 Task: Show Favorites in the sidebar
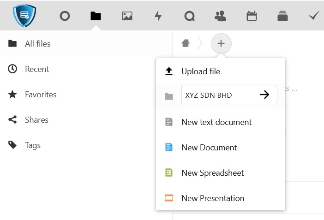[x=41, y=95]
